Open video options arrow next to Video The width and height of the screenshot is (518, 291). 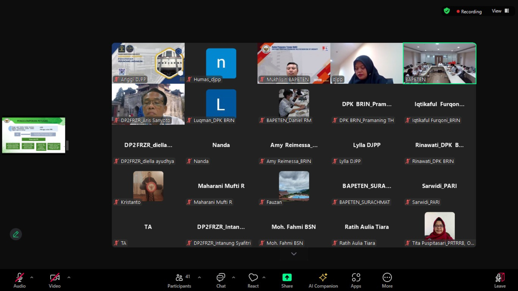click(69, 277)
